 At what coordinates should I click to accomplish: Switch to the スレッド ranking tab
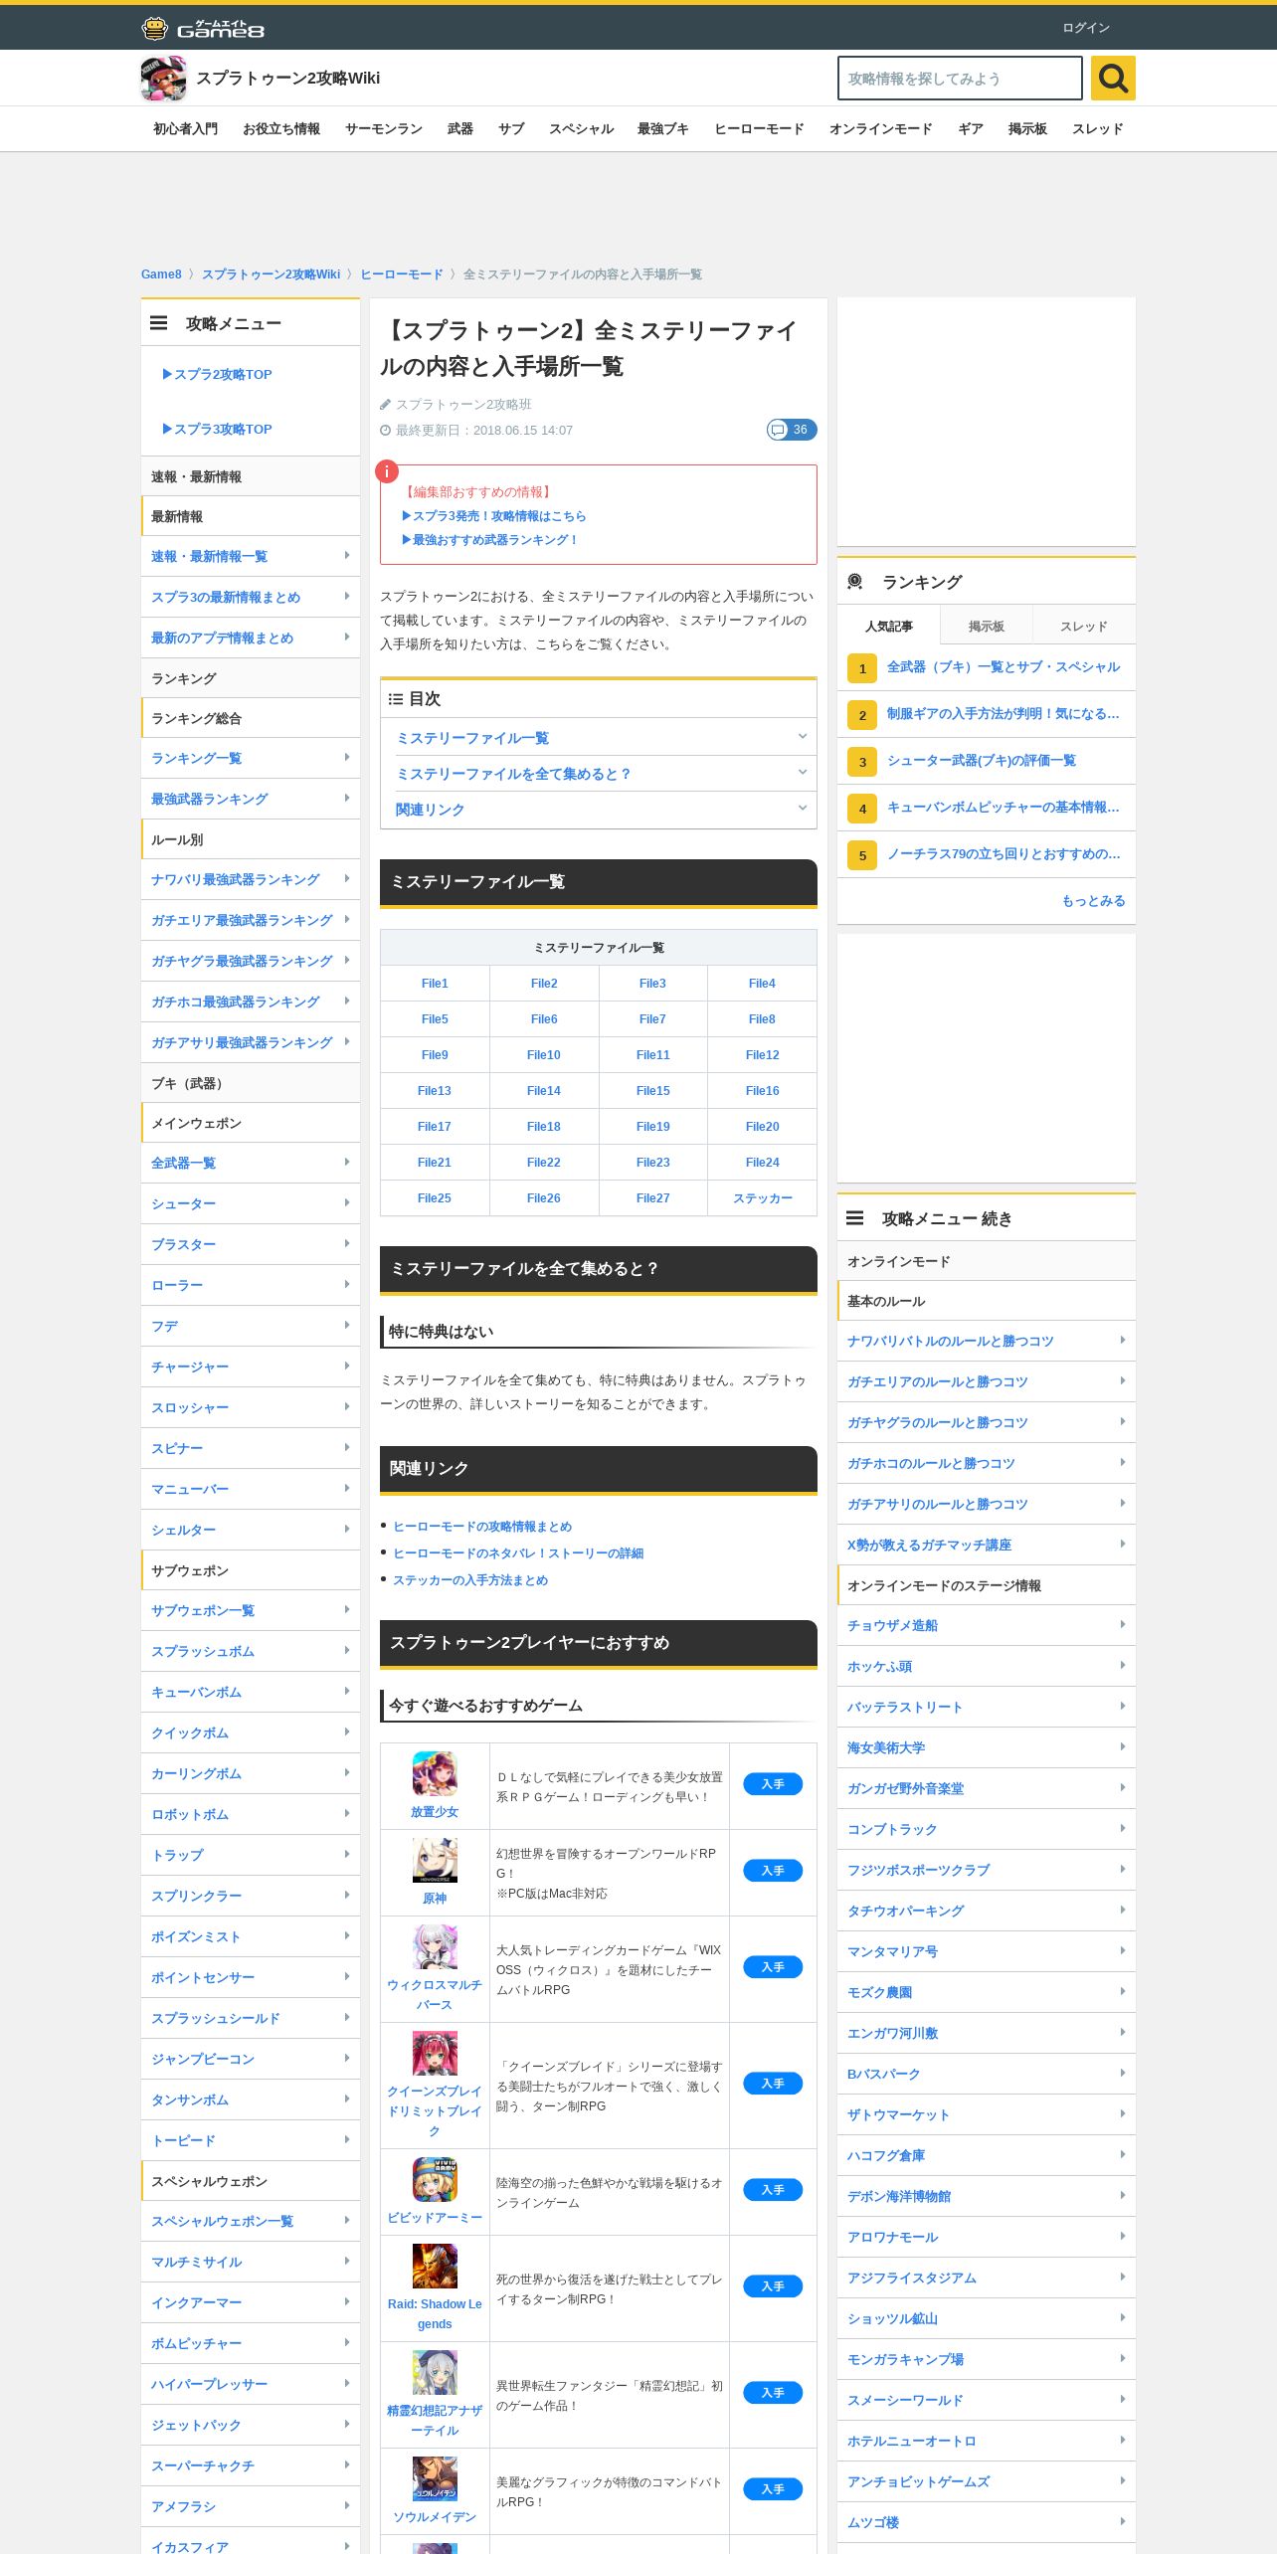point(1084,626)
